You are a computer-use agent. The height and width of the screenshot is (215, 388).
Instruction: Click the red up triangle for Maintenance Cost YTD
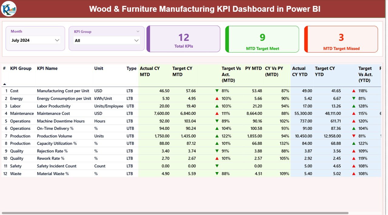(353, 114)
